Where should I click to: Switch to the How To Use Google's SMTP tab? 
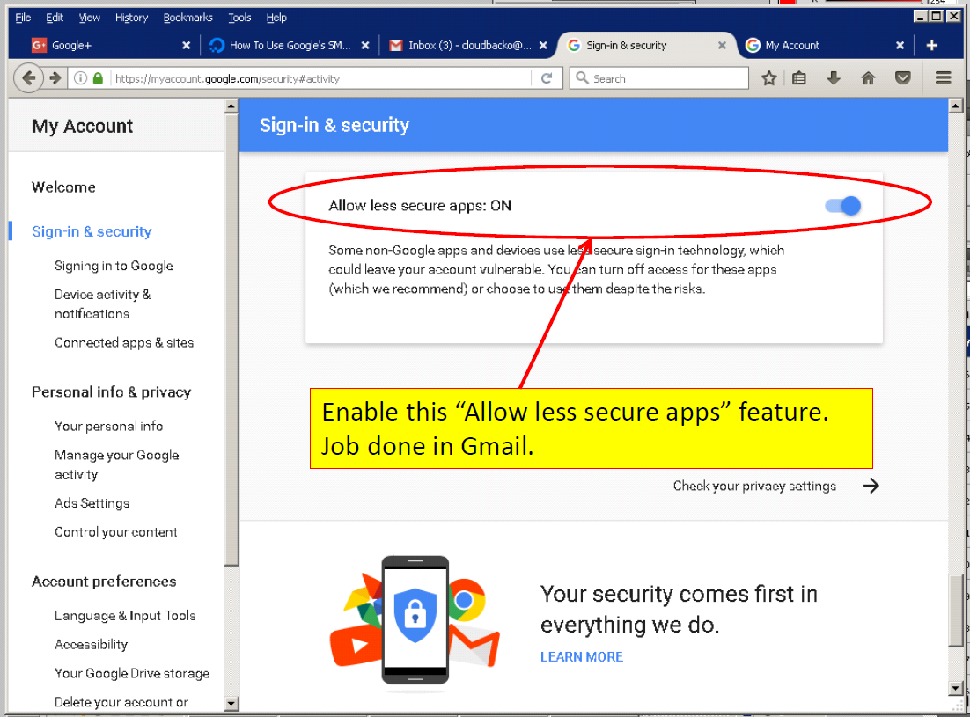point(290,45)
